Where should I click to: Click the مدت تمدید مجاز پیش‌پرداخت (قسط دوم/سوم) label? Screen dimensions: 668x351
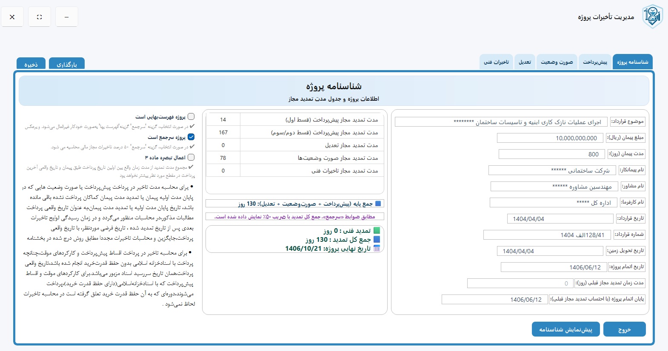point(325,133)
